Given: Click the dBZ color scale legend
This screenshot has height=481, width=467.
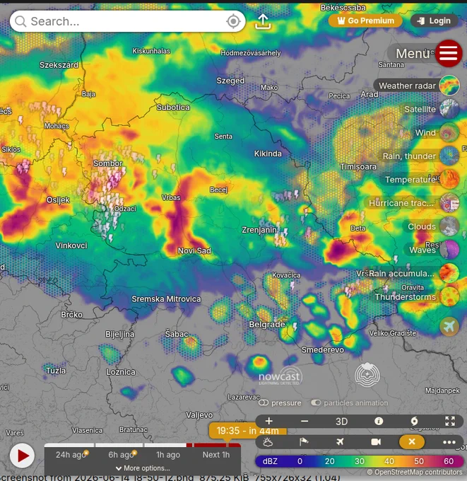Looking at the screenshot, I should pyautogui.click(x=359, y=461).
